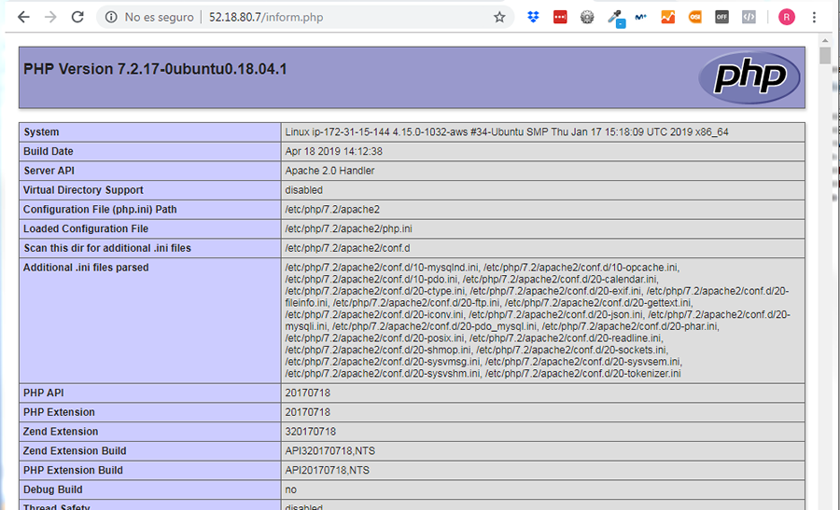Open Chrome's three-dot menu
The height and width of the screenshot is (510, 840).
(x=814, y=17)
